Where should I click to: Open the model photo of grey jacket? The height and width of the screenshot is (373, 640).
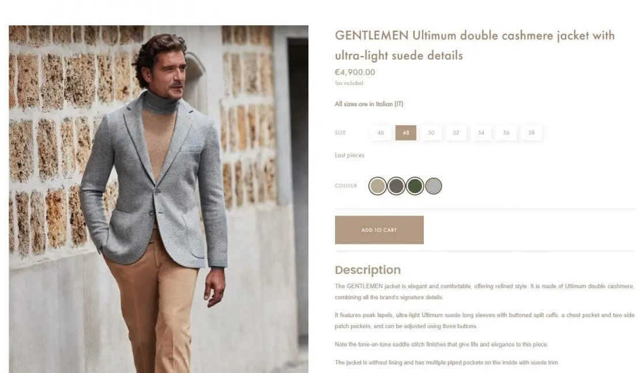click(x=159, y=199)
